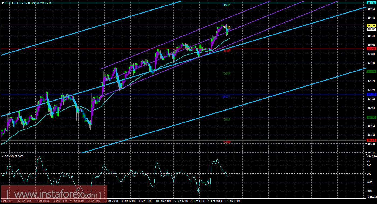Click the 17.420 price scale value
377x204 pixels.
pyautogui.click(x=371, y=81)
